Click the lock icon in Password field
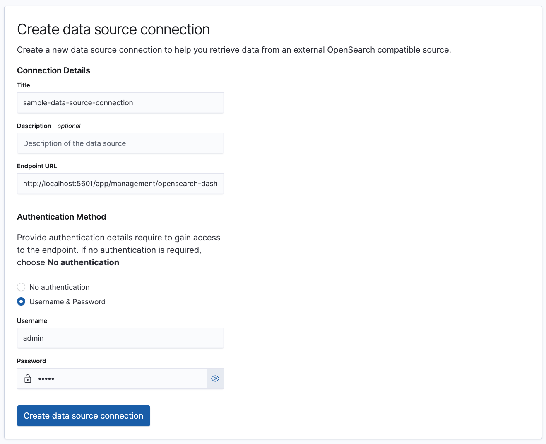 pyautogui.click(x=28, y=378)
